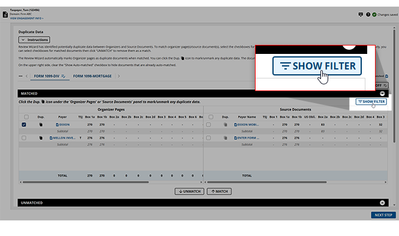Open the EXXON payer link
Screen dimensions: 399x236
tap(64, 125)
